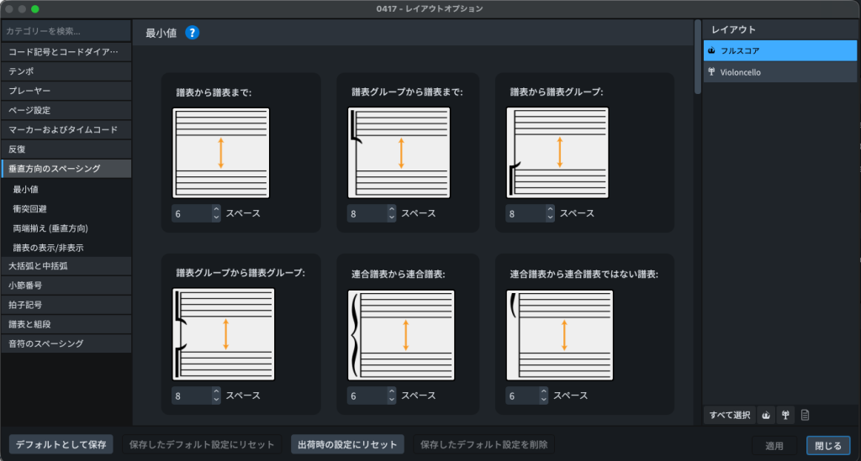Select all full score layouts icon button

[x=766, y=415]
